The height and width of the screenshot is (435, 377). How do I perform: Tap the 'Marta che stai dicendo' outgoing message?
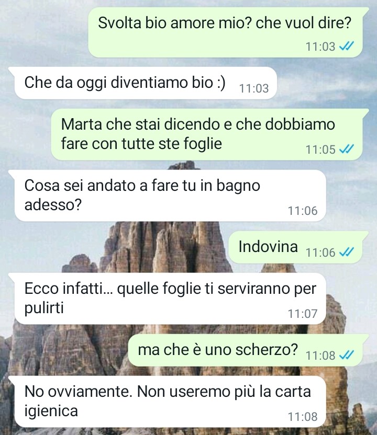(x=207, y=135)
